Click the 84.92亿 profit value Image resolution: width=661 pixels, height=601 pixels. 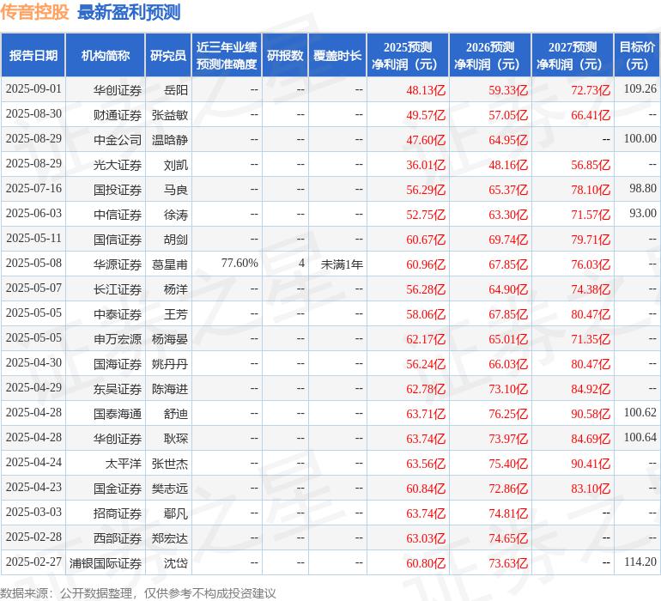click(x=591, y=388)
